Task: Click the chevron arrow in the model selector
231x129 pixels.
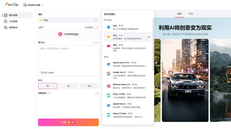Action: 96,20
